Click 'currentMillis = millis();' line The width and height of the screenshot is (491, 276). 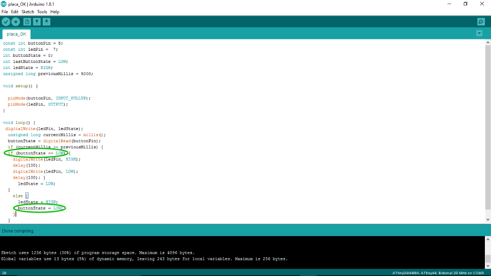(x=57, y=135)
